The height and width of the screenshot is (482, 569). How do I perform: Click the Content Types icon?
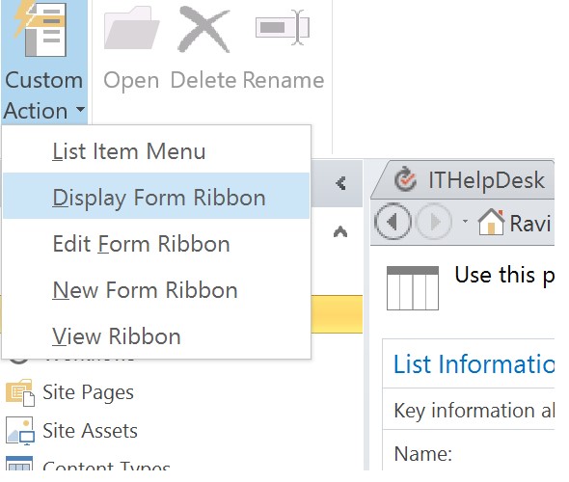point(19,464)
